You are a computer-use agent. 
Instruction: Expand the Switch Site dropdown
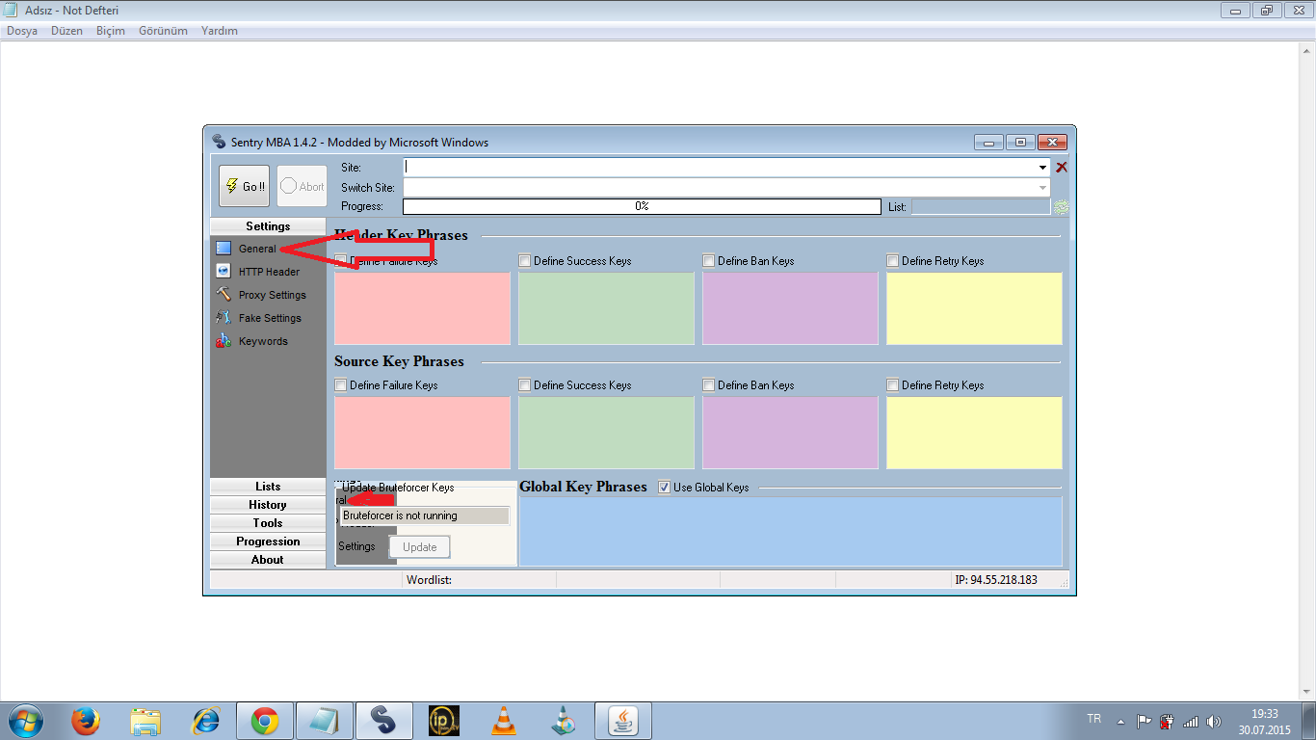(1043, 188)
